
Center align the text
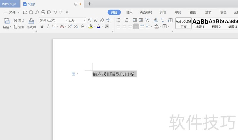pos(124,26)
